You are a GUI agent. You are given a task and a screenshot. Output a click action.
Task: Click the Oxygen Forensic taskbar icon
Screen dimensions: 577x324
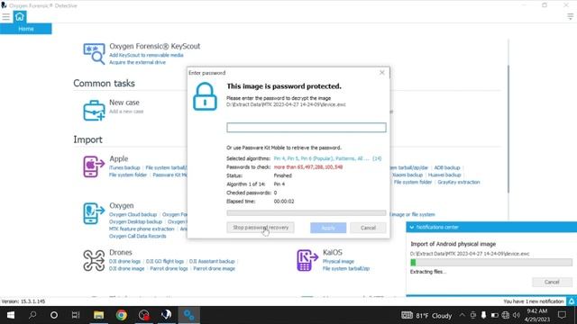pyautogui.click(x=166, y=315)
